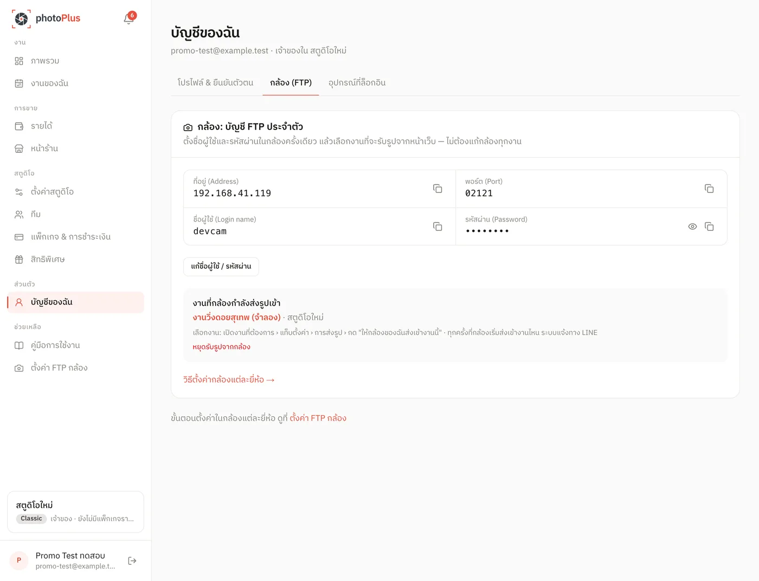This screenshot has height=581, width=759.
Task: Click หยุดรับรูปจากกล้อง link
Action: pos(221,347)
